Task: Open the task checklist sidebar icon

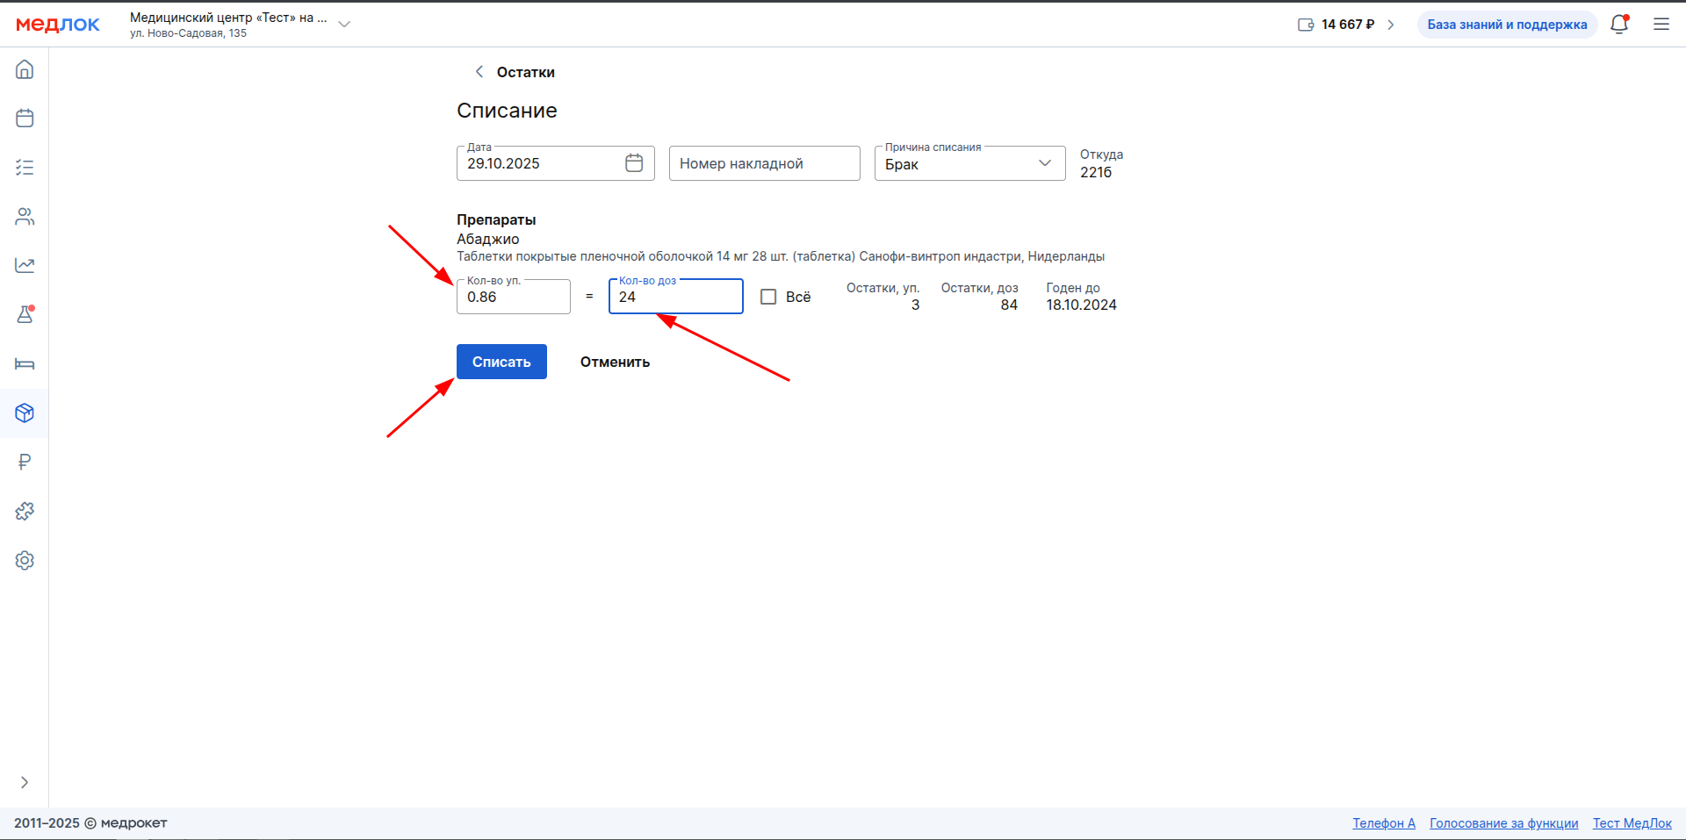Action: coord(25,168)
